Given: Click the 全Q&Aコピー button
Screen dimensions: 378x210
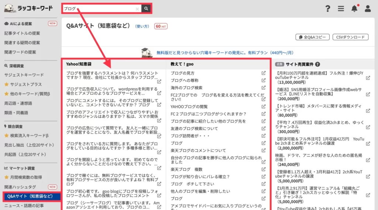Looking at the screenshot, I should tap(312, 37).
